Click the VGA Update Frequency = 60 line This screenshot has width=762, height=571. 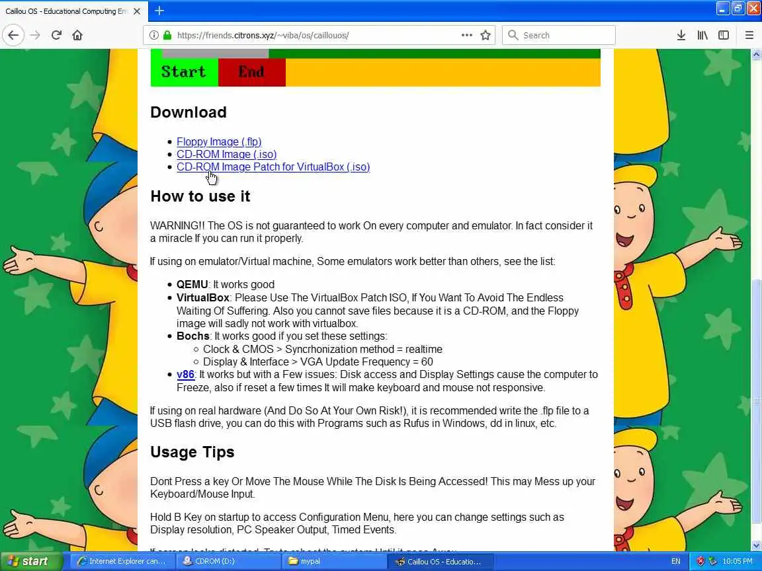point(317,362)
